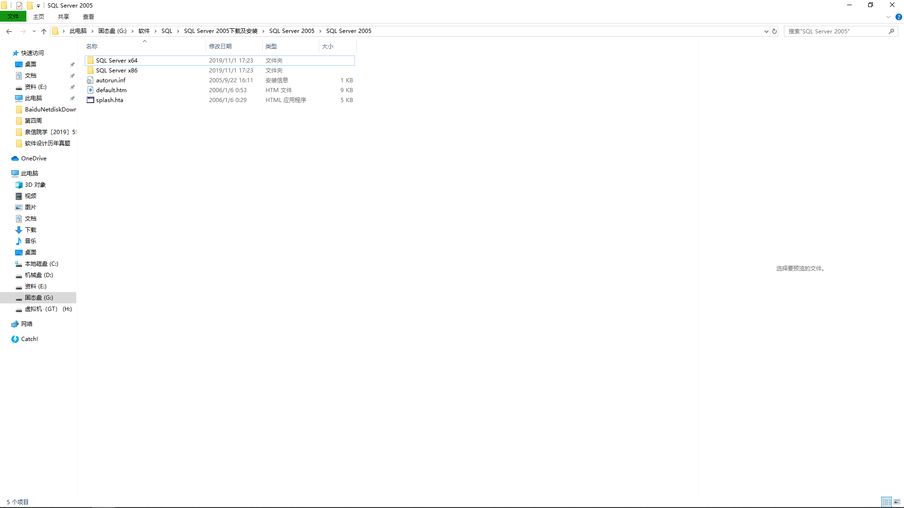Select 固态盘 (G:) in sidebar
Image resolution: width=904 pixels, height=508 pixels.
[x=39, y=298]
